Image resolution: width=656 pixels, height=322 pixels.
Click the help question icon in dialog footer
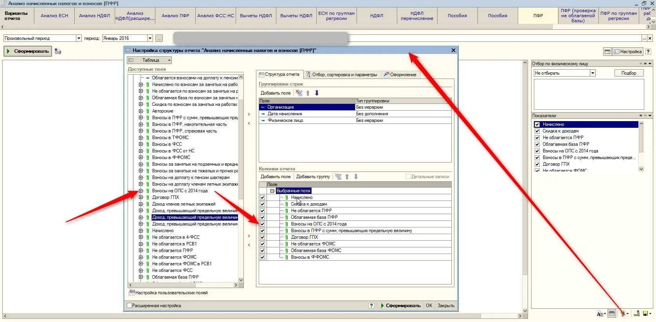coord(371,306)
